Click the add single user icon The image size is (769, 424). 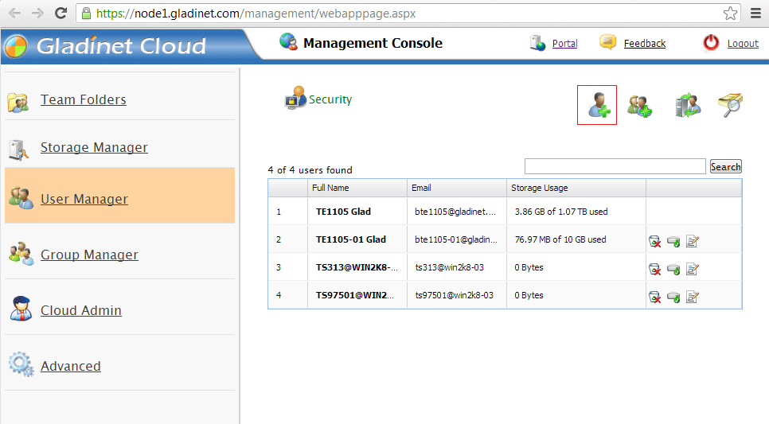599,105
